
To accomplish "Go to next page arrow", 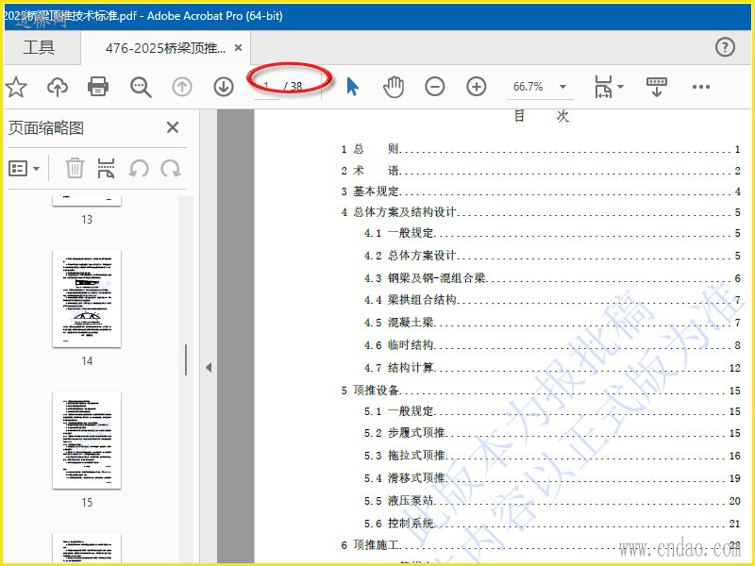I will (x=224, y=87).
